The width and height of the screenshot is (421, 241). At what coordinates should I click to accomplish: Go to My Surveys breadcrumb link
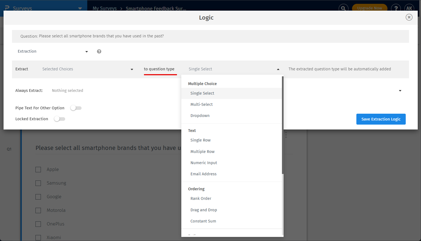point(105,8)
